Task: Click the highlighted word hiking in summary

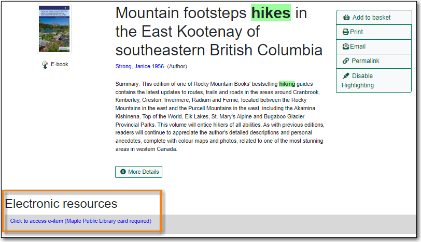Action: click(x=287, y=84)
